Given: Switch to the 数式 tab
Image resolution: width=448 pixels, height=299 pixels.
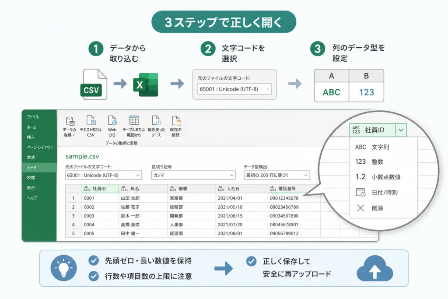Looking at the screenshot, I should tap(31, 157).
